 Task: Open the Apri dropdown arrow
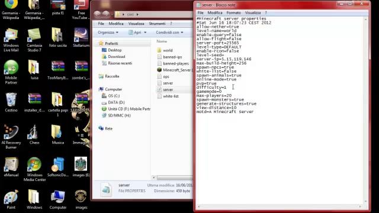coord(145,33)
